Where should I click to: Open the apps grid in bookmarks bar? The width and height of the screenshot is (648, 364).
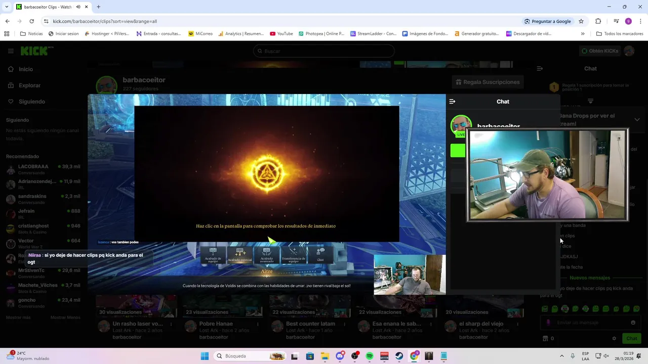tap(7, 34)
